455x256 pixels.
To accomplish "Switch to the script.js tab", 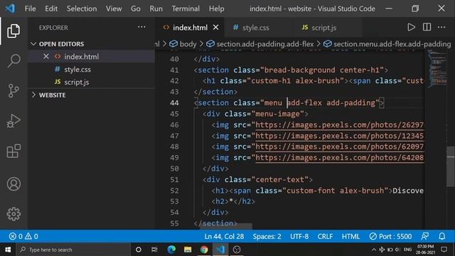I will point(324,28).
